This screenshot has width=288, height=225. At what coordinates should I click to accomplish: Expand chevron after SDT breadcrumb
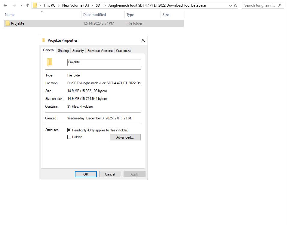pyautogui.click(x=105, y=5)
